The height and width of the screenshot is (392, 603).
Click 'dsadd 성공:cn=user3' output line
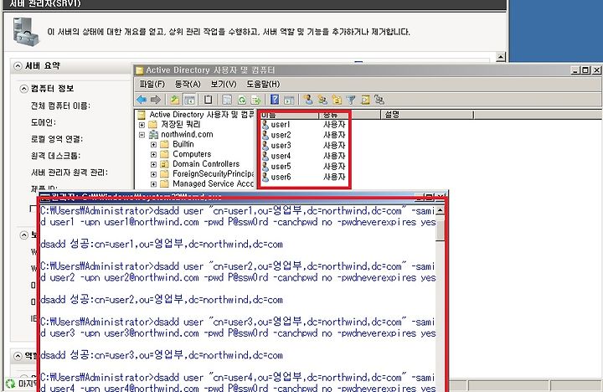click(x=162, y=354)
